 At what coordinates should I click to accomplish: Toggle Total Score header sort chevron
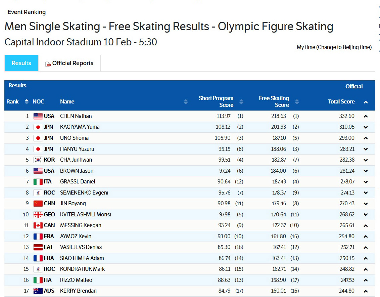coord(366,102)
